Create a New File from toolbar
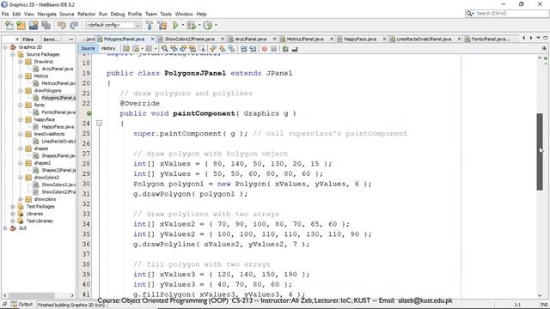The image size is (550, 309). pyautogui.click(x=9, y=25)
